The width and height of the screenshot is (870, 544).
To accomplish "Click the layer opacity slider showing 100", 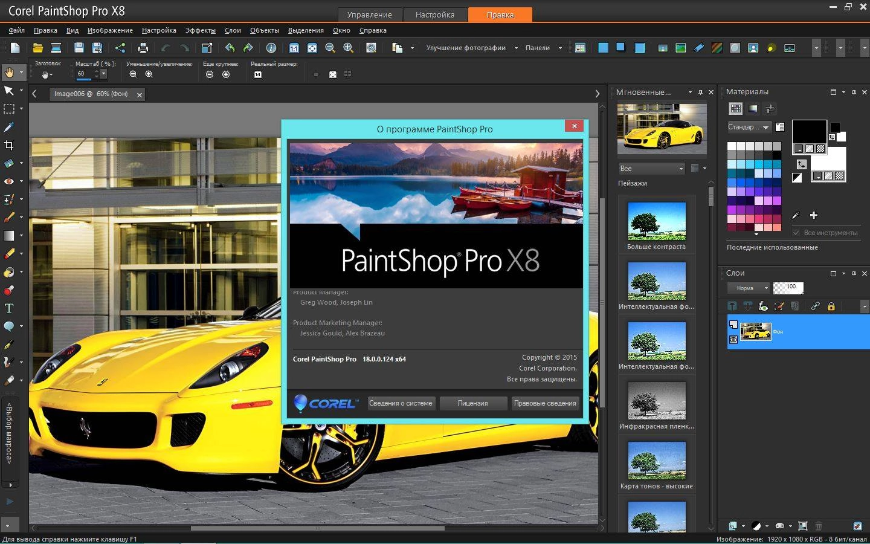I will point(788,288).
